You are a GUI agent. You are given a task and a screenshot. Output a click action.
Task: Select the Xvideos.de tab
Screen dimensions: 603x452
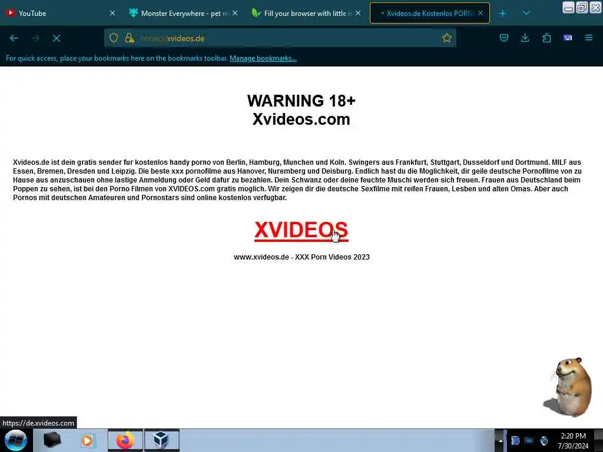coord(429,13)
